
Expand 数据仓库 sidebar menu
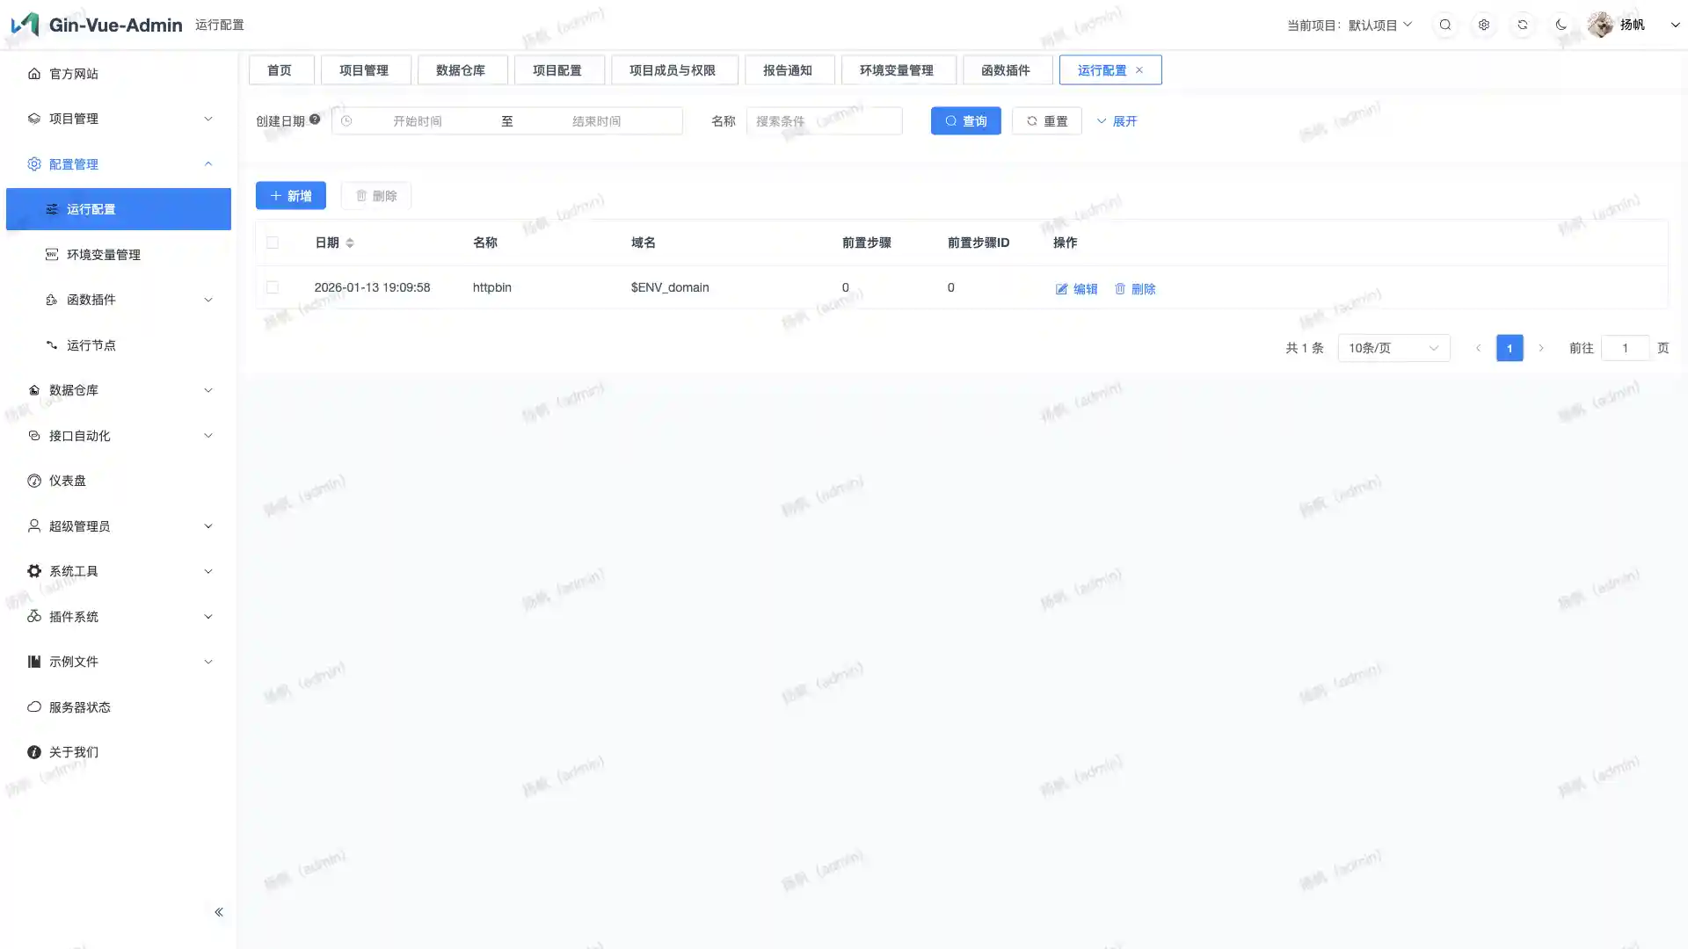119,390
